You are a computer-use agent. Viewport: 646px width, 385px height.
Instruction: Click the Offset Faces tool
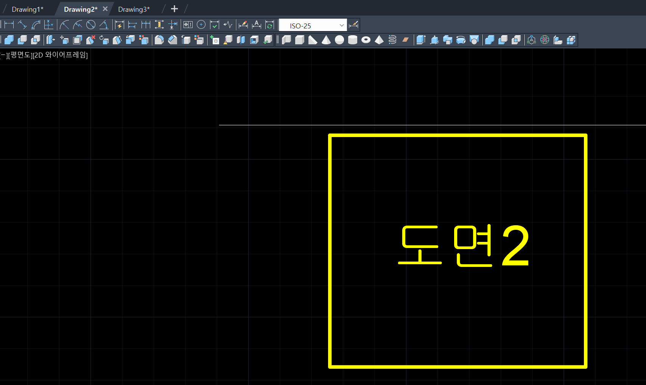[78, 40]
